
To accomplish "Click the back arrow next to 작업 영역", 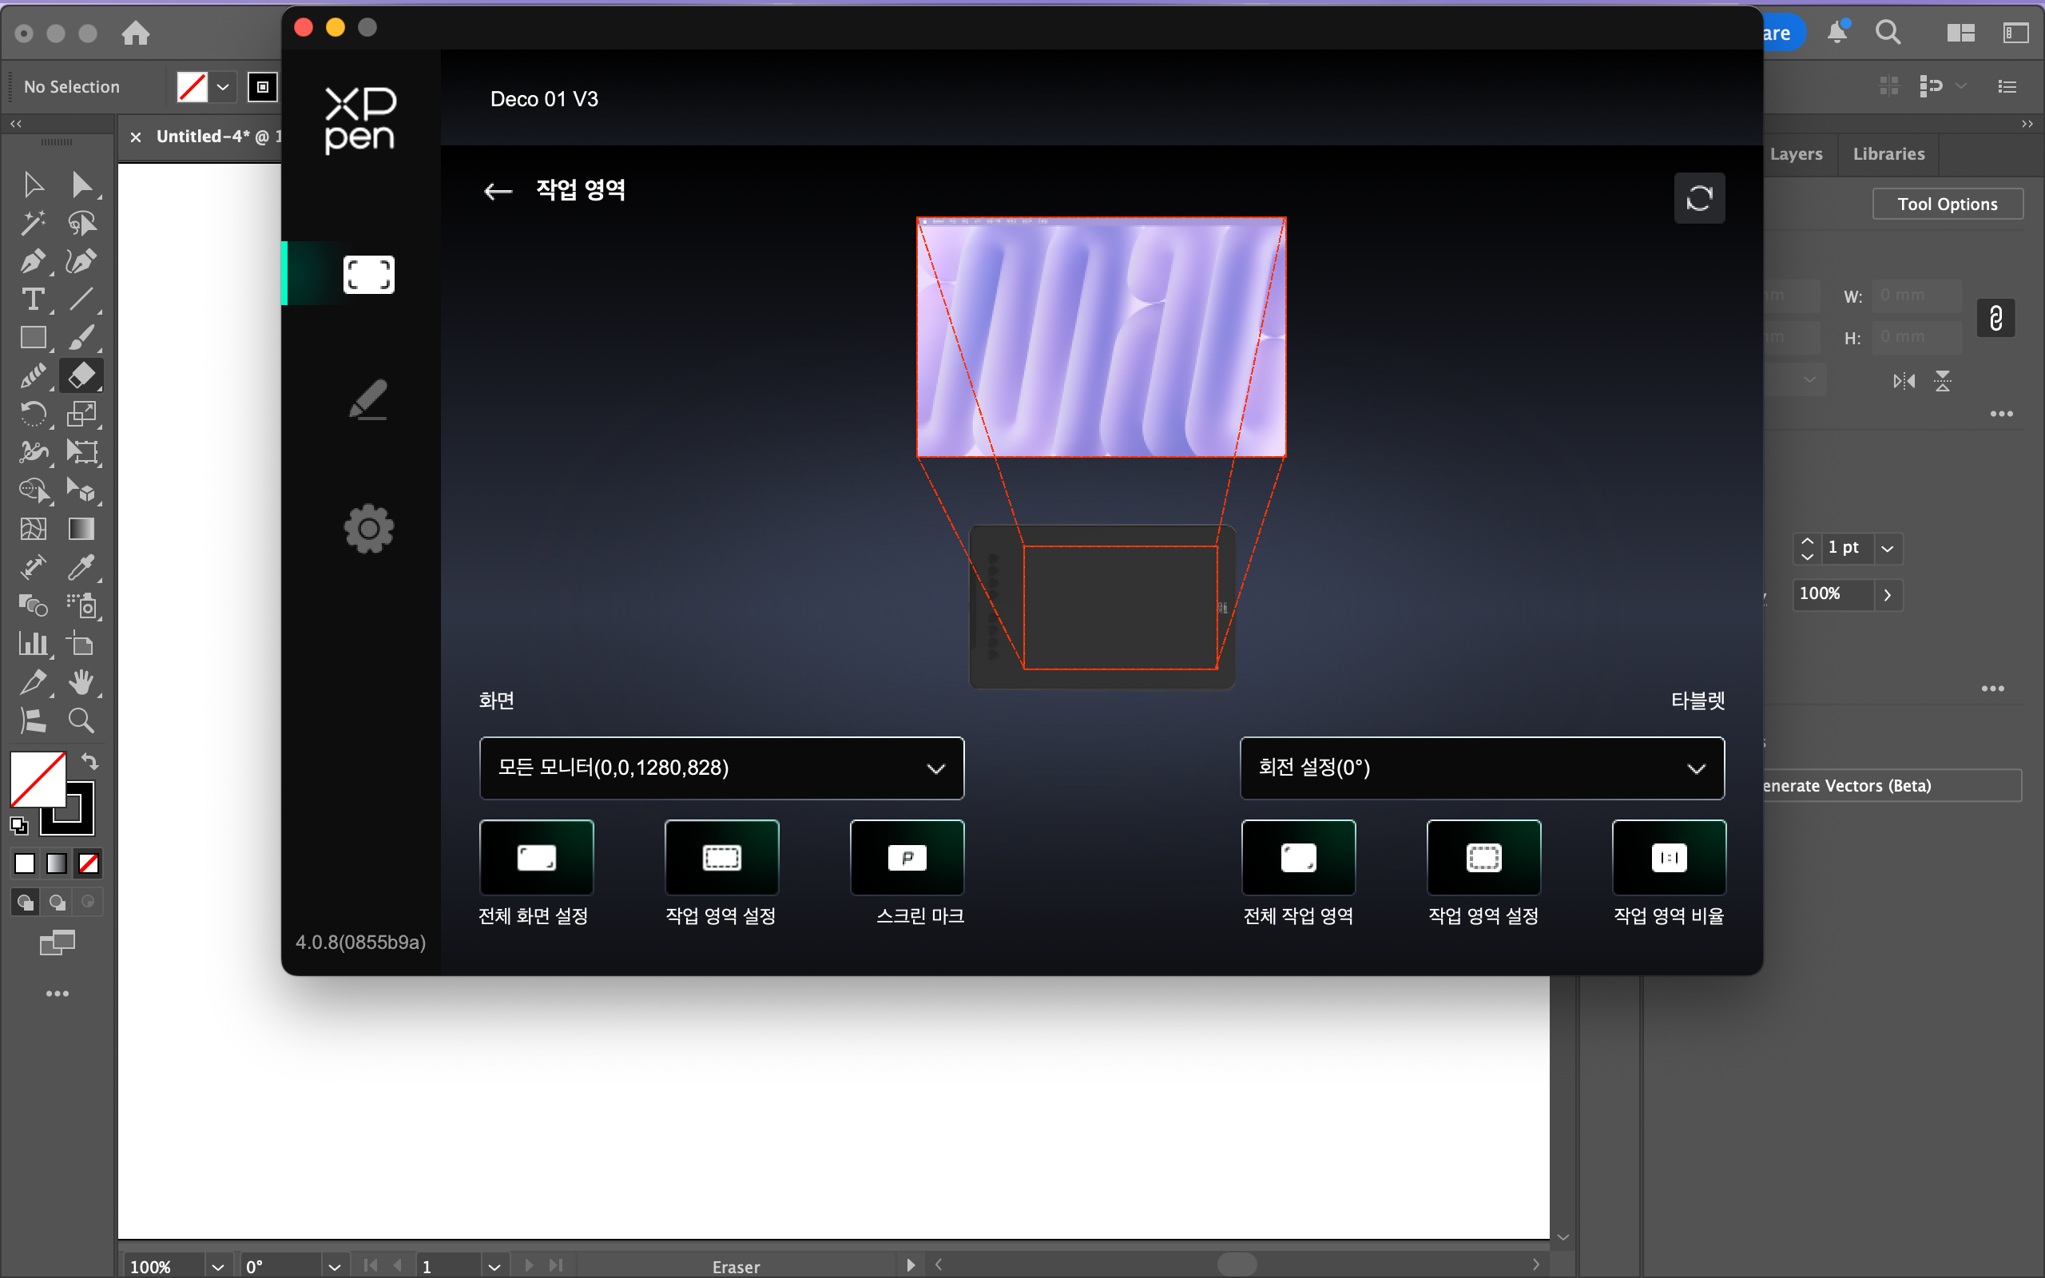I will [498, 191].
